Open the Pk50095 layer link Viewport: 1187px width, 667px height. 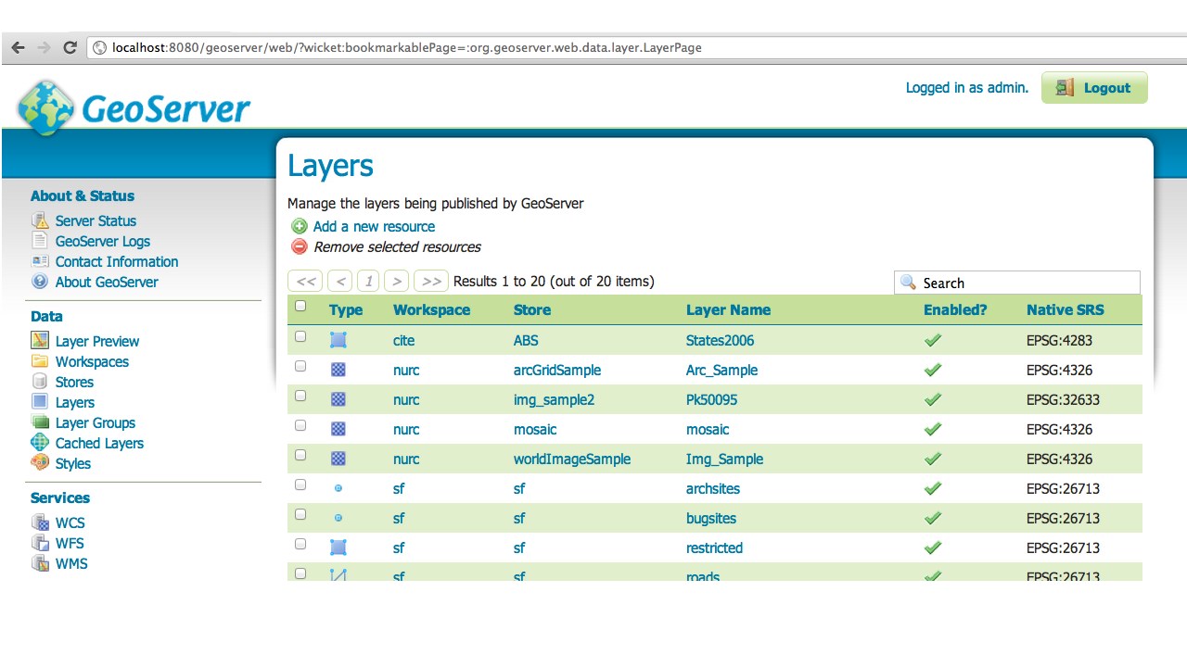pyautogui.click(x=712, y=399)
